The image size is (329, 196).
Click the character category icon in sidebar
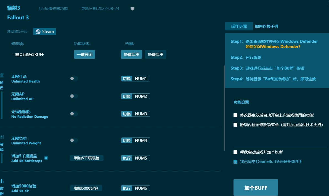point(2,75)
